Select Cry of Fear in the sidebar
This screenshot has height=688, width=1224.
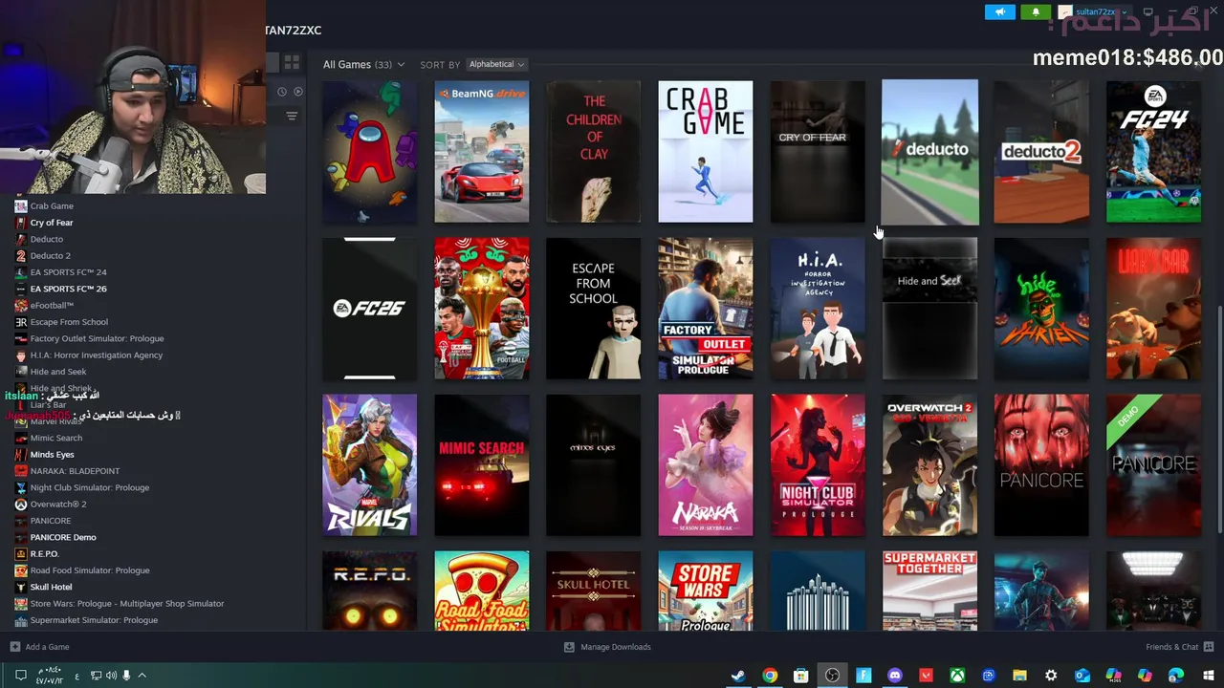point(52,223)
